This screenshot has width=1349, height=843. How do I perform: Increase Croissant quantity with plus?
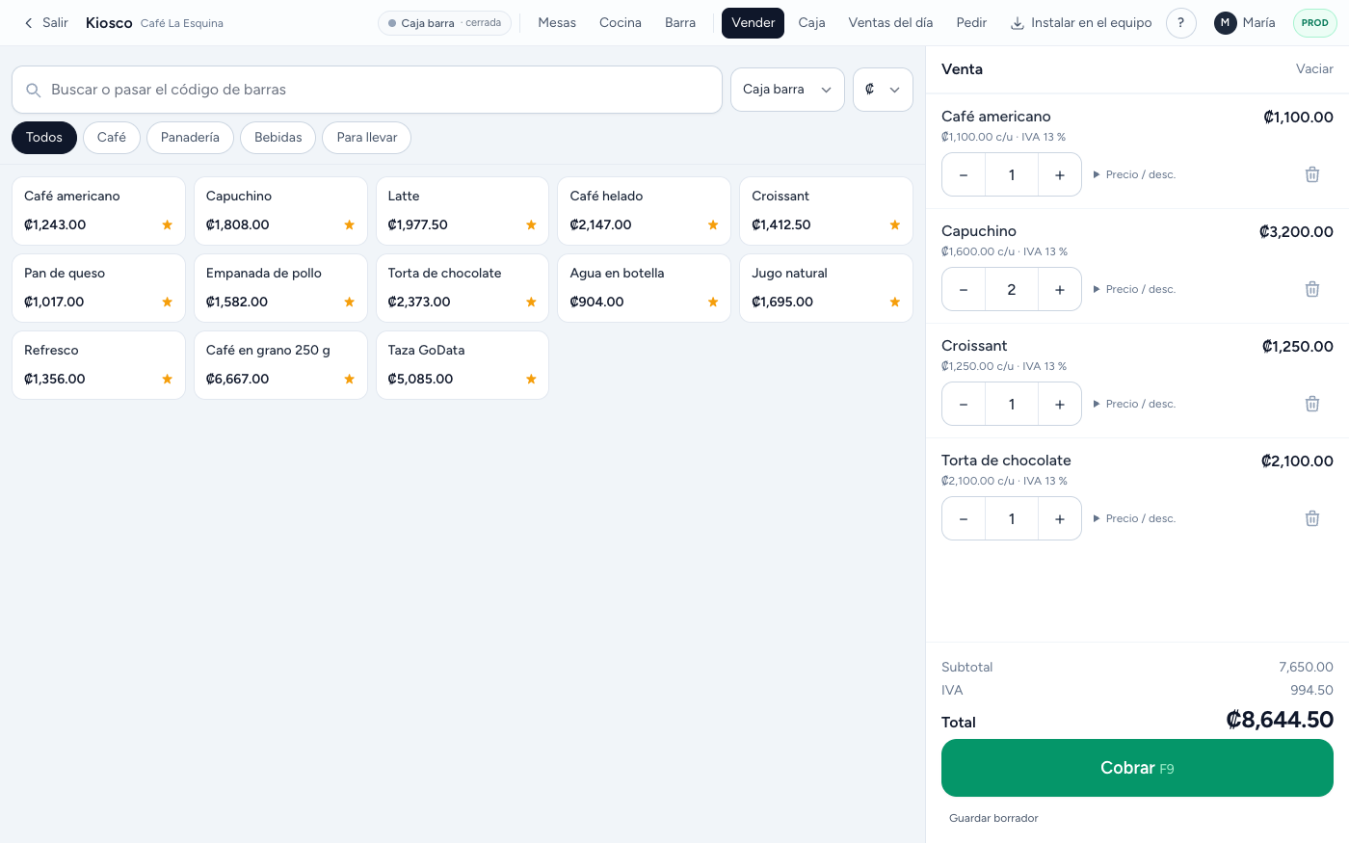pyautogui.click(x=1060, y=404)
